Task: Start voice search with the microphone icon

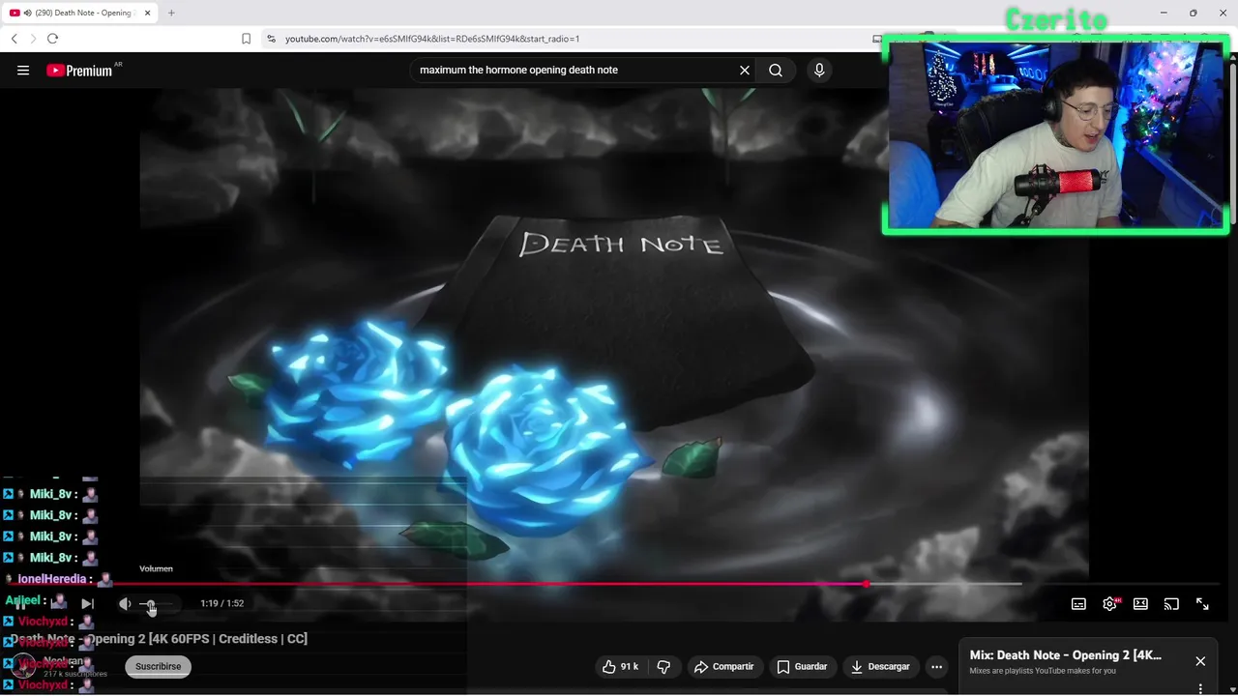Action: click(819, 70)
